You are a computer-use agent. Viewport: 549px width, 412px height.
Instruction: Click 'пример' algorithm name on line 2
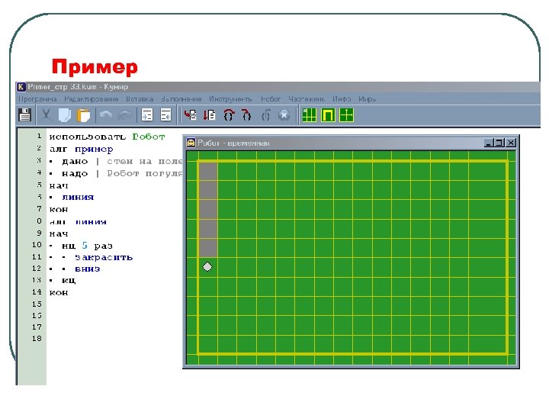tap(94, 150)
